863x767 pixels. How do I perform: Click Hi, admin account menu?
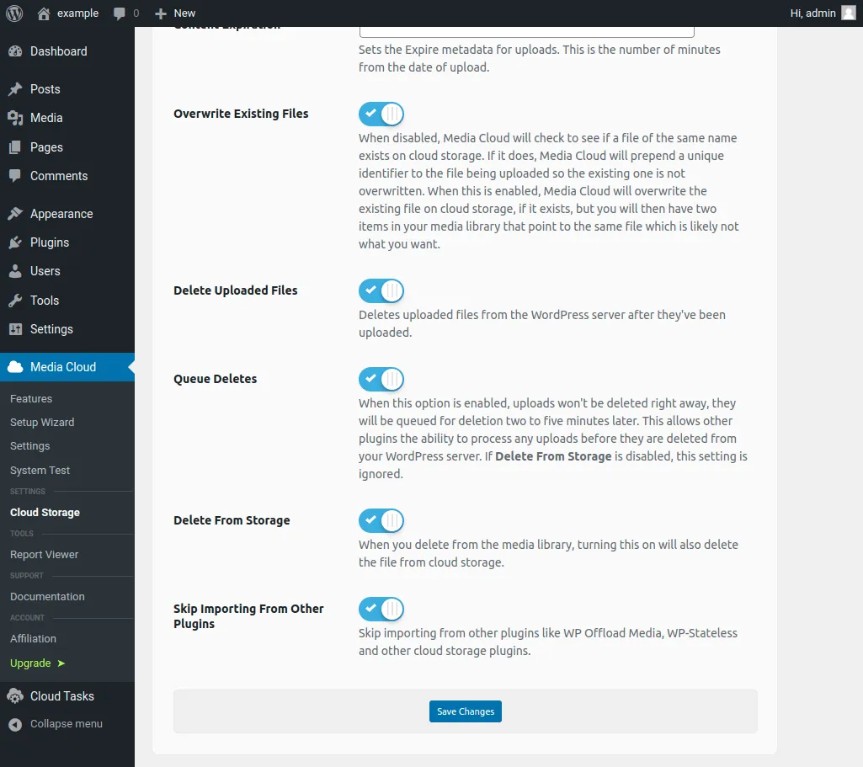pos(812,13)
